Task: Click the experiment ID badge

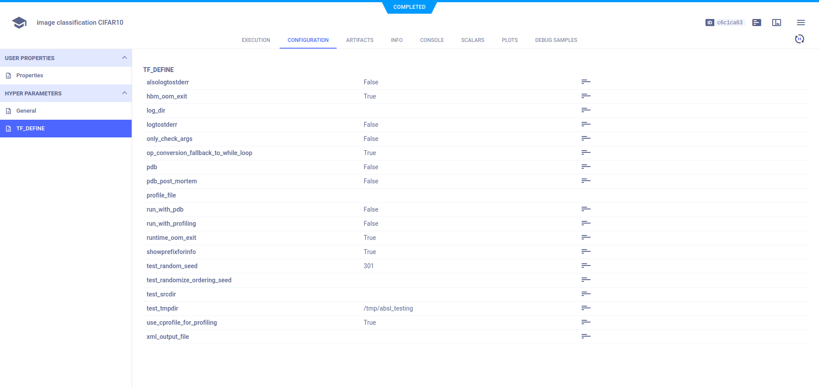Action: tap(725, 23)
